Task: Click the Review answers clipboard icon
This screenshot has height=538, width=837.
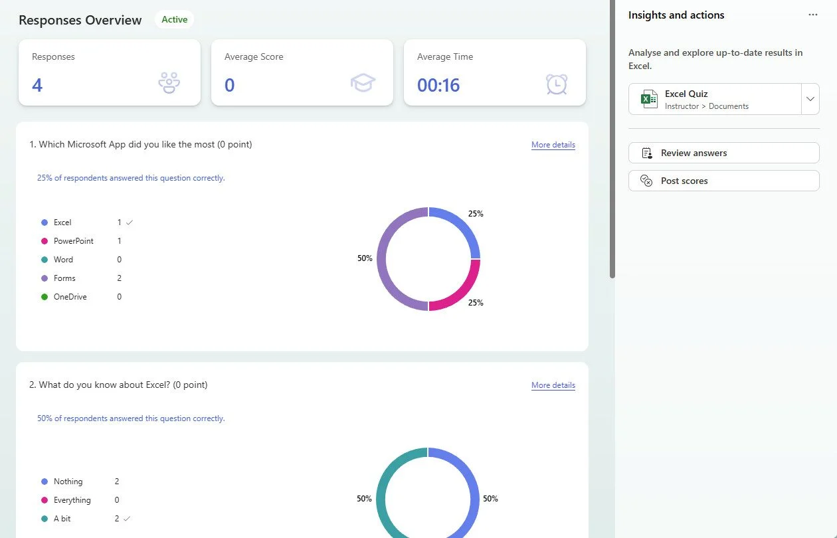Action: pyautogui.click(x=647, y=153)
